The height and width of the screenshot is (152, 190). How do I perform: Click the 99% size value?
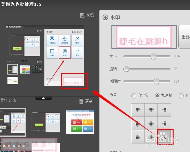pyautogui.click(x=176, y=56)
